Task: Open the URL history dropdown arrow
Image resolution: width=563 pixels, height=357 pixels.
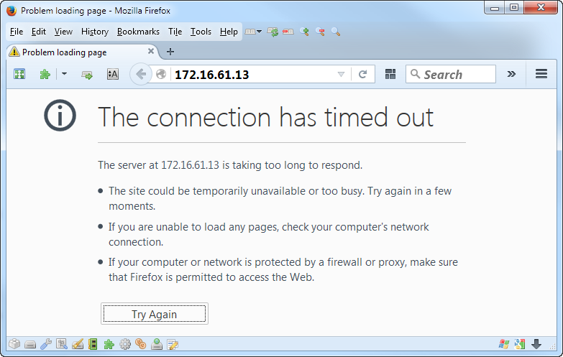Action: click(x=341, y=74)
